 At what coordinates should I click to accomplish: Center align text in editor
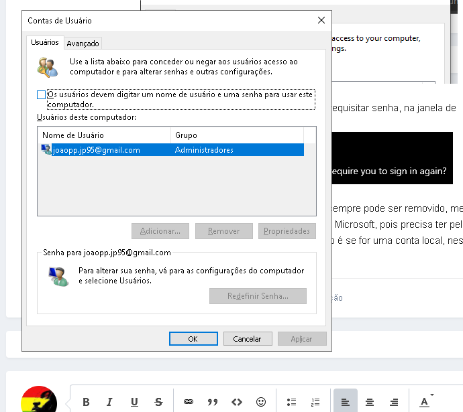coord(370,402)
